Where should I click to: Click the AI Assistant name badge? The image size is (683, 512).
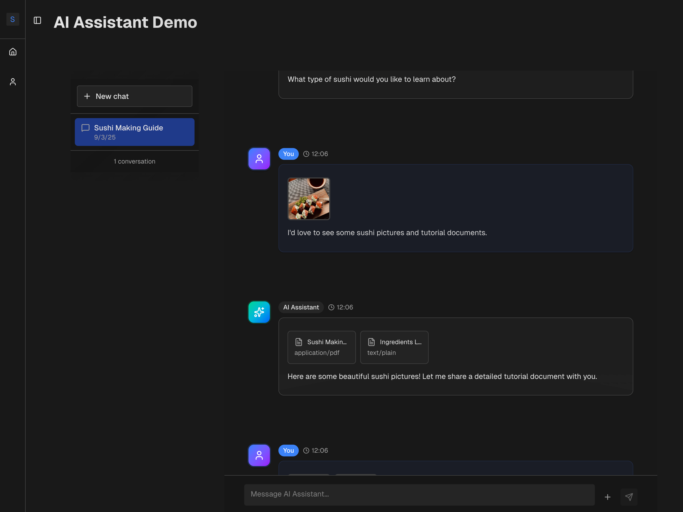pyautogui.click(x=301, y=307)
